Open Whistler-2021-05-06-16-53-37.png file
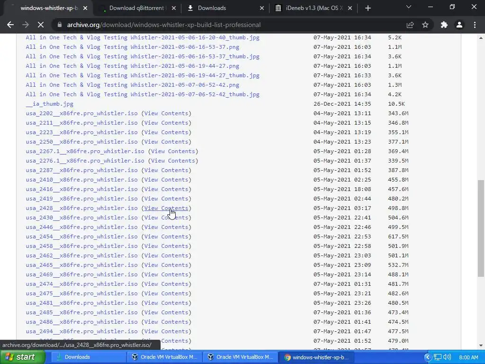The image size is (485, 364). click(x=133, y=47)
